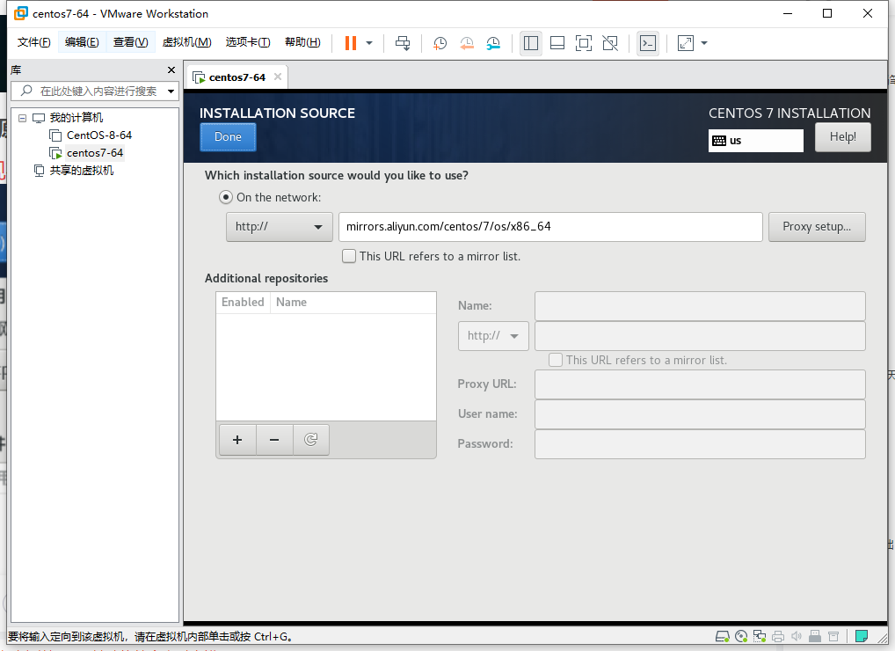
Task: Open the Snapshot Manager icon
Action: pos(493,42)
